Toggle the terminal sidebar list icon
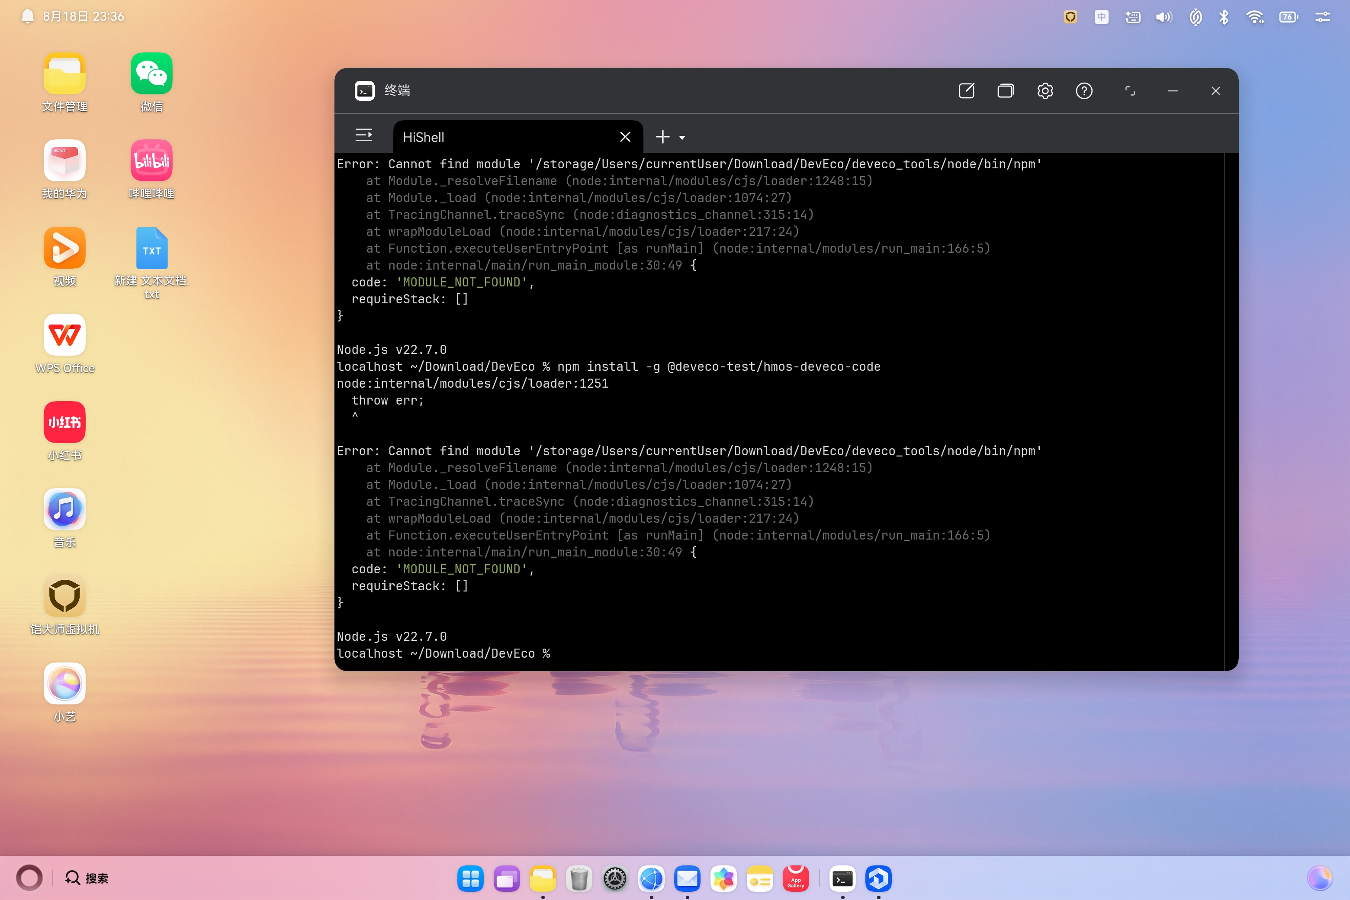The height and width of the screenshot is (900, 1350). 363,135
